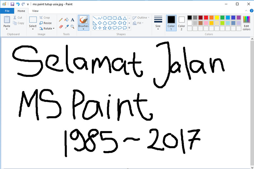This screenshot has height=169, width=254.
Task: Pick the green color swatch
Action: tap(222, 17)
